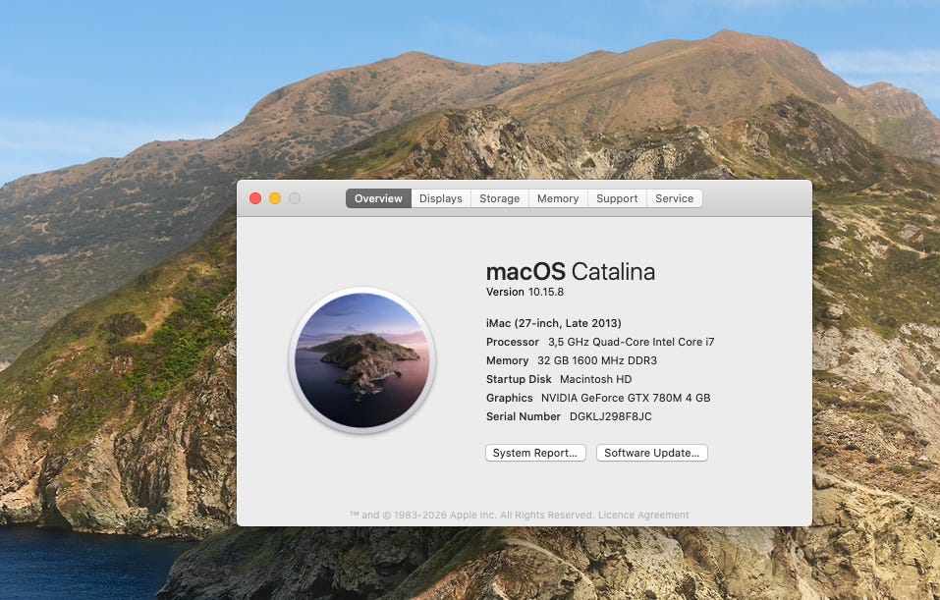The height and width of the screenshot is (600, 940).
Task: Click the Macintosh HD startup disk value
Action: click(x=596, y=379)
